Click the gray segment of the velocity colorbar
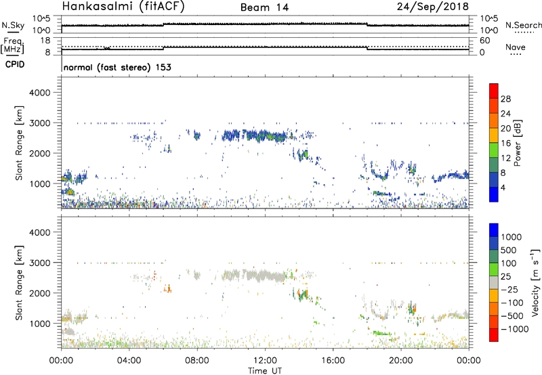The width and height of the screenshot is (542, 375). pos(494,282)
